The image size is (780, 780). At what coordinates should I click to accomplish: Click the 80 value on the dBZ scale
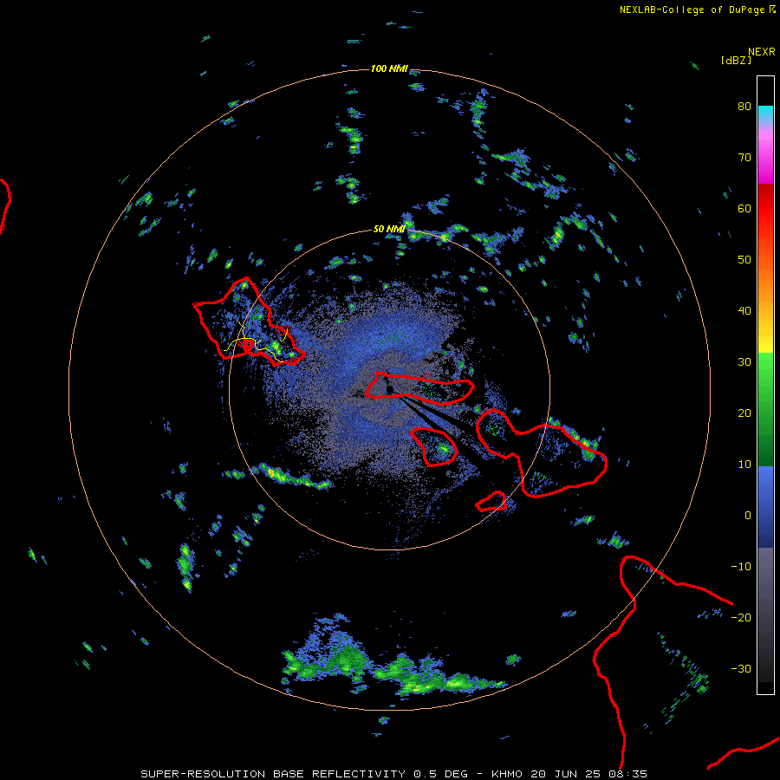click(744, 106)
